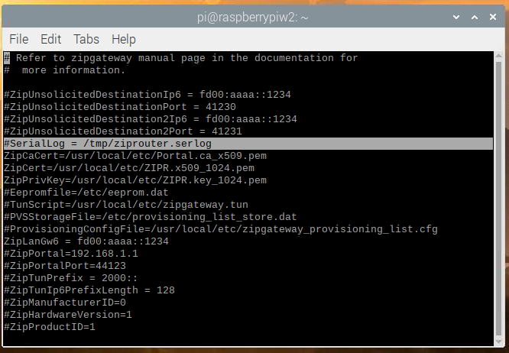The image size is (509, 353).
Task: Close the terminal window with the X icon
Action: 492,17
